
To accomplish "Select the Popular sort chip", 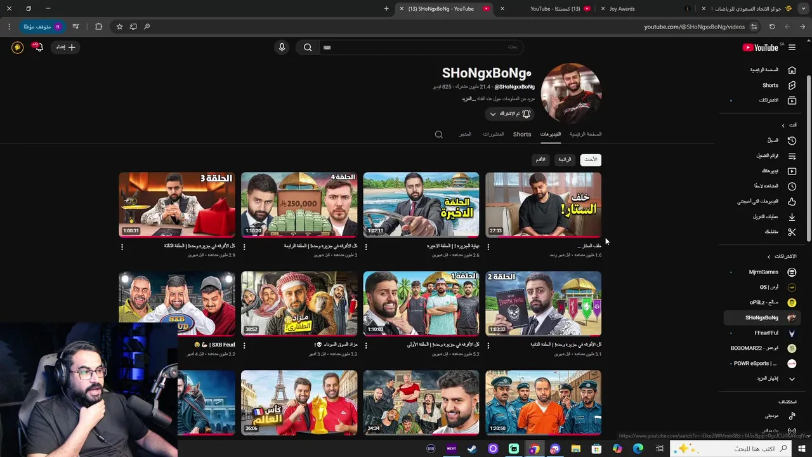I will pos(565,160).
